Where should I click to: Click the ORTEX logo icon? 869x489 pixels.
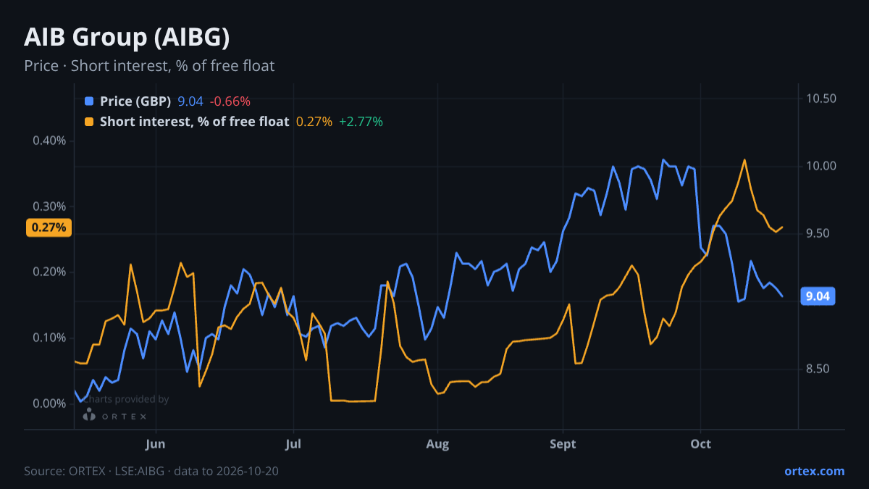tap(89, 415)
